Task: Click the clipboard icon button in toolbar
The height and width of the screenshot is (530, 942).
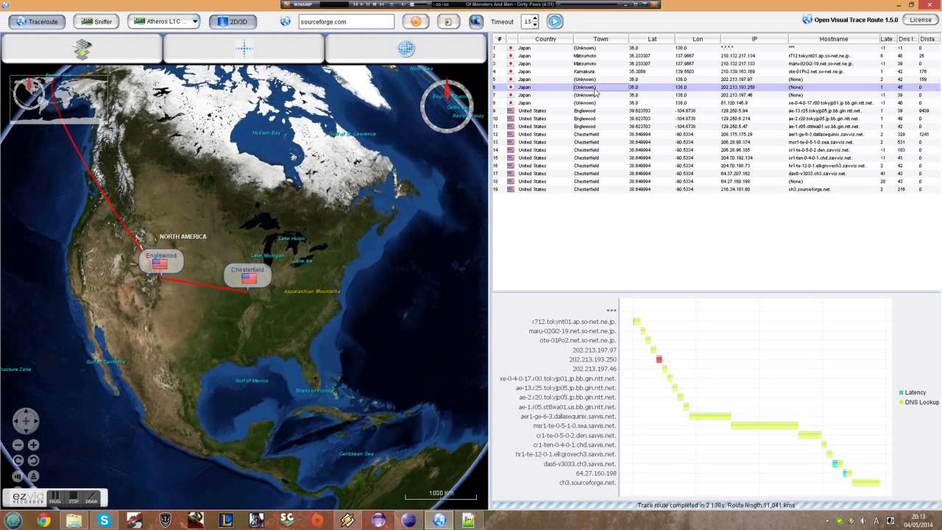Action: (447, 21)
